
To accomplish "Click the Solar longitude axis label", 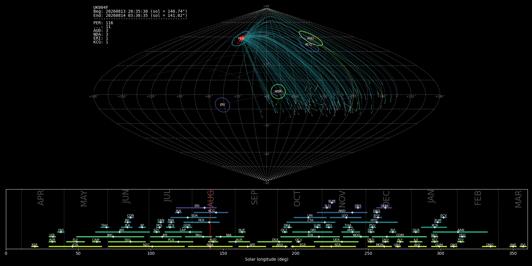I will coord(267,259).
